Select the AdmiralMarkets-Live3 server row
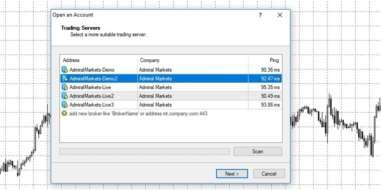This screenshot has width=381, height=190. (x=171, y=105)
